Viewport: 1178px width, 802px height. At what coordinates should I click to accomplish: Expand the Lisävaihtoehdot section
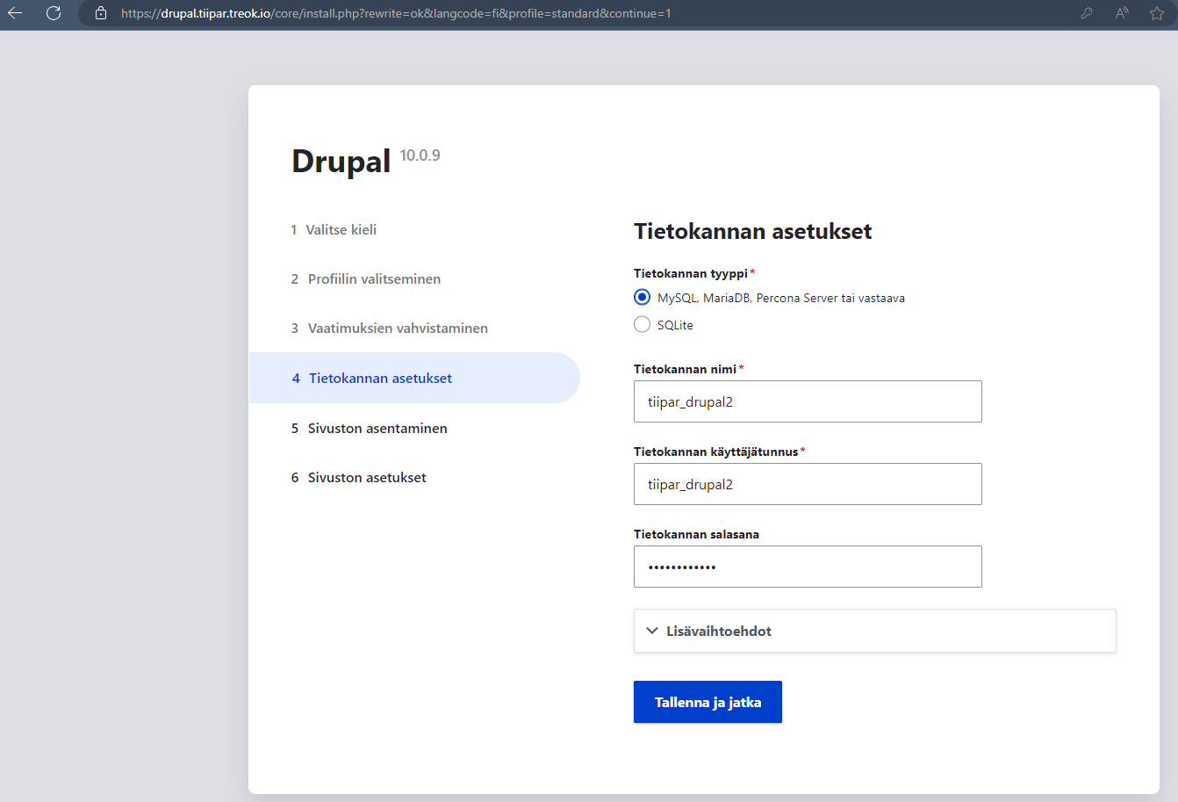(x=874, y=631)
